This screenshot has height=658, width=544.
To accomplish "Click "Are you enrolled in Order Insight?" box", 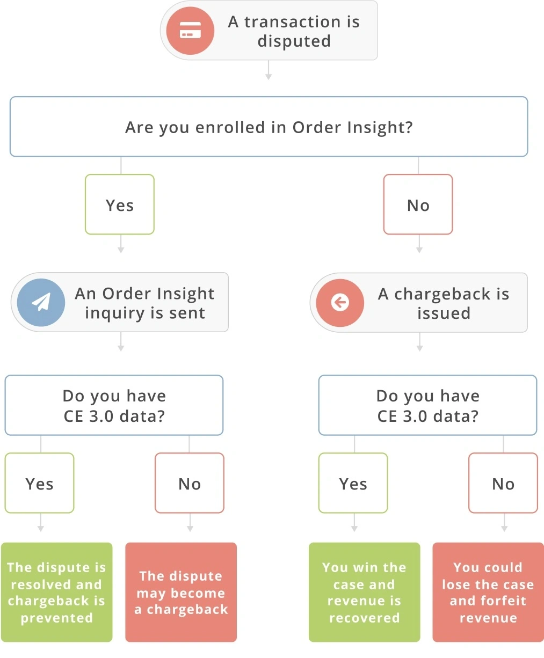I will 269,127.
